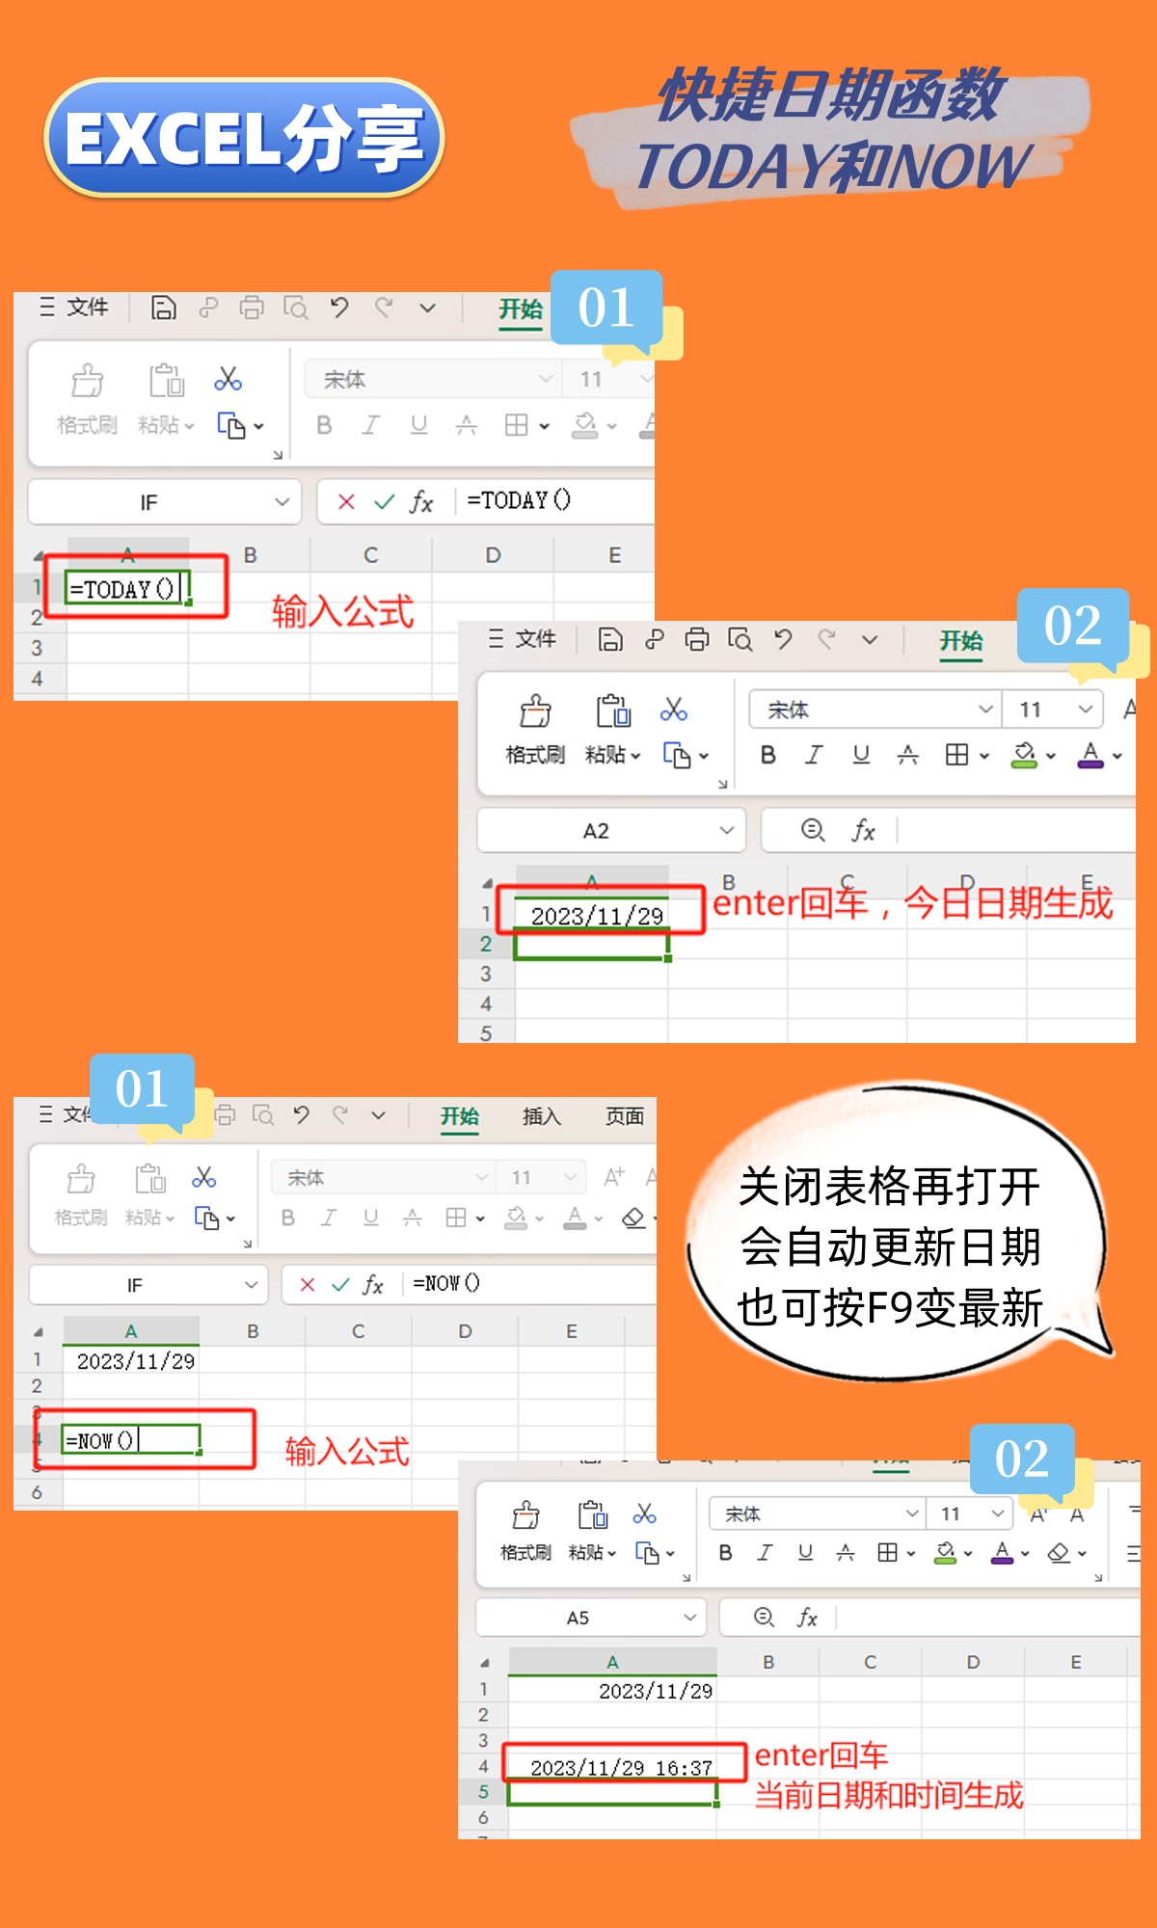Expand the quick-access chevron in the A2 screenshot
Screen dimensions: 1157x1928
click(870, 639)
